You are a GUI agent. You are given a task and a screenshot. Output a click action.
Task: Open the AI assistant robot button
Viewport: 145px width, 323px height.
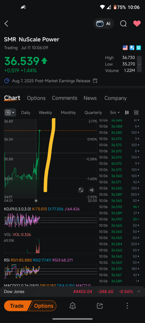tap(103, 24)
